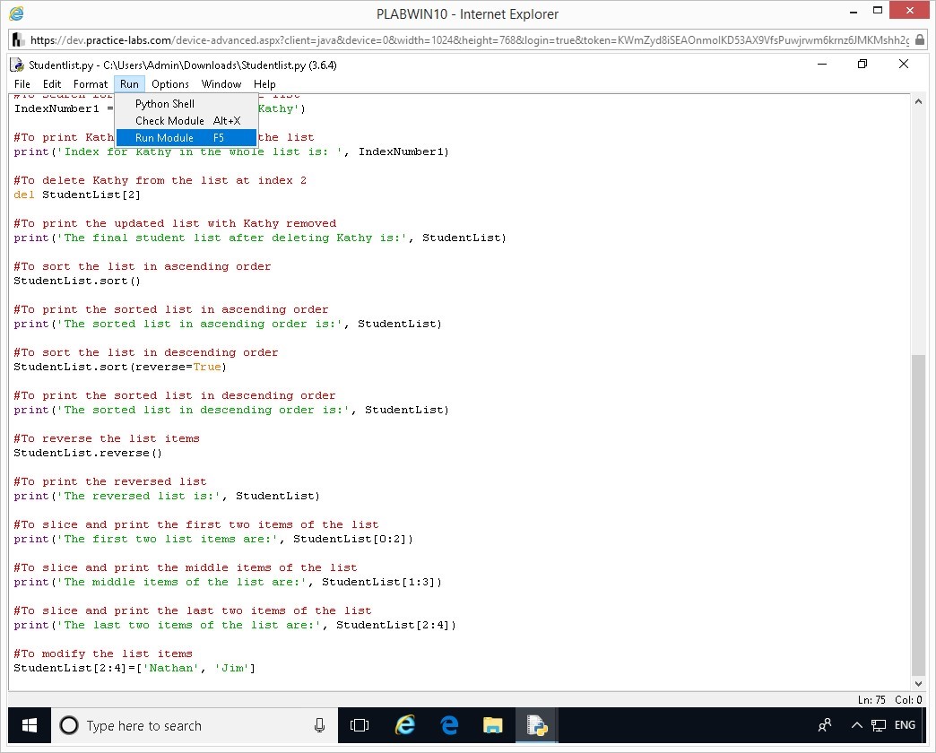Open Task View on the taskbar
Screen dimensions: 936x753
click(360, 725)
